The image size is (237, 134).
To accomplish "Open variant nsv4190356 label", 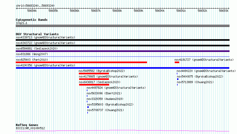I will tap(46, 65).
